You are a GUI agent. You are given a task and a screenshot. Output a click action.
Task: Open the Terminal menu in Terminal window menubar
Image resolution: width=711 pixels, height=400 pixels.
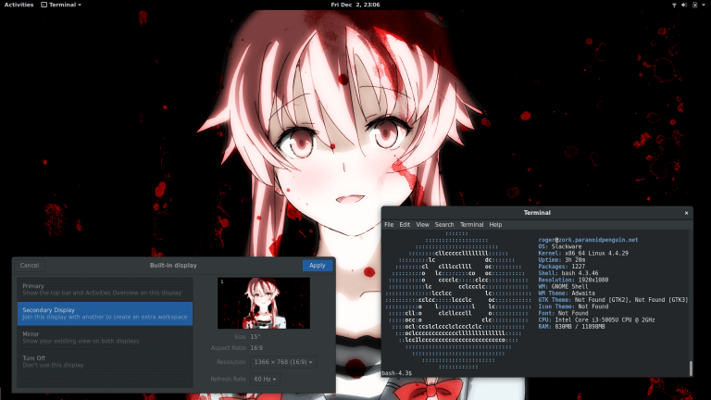tap(471, 224)
